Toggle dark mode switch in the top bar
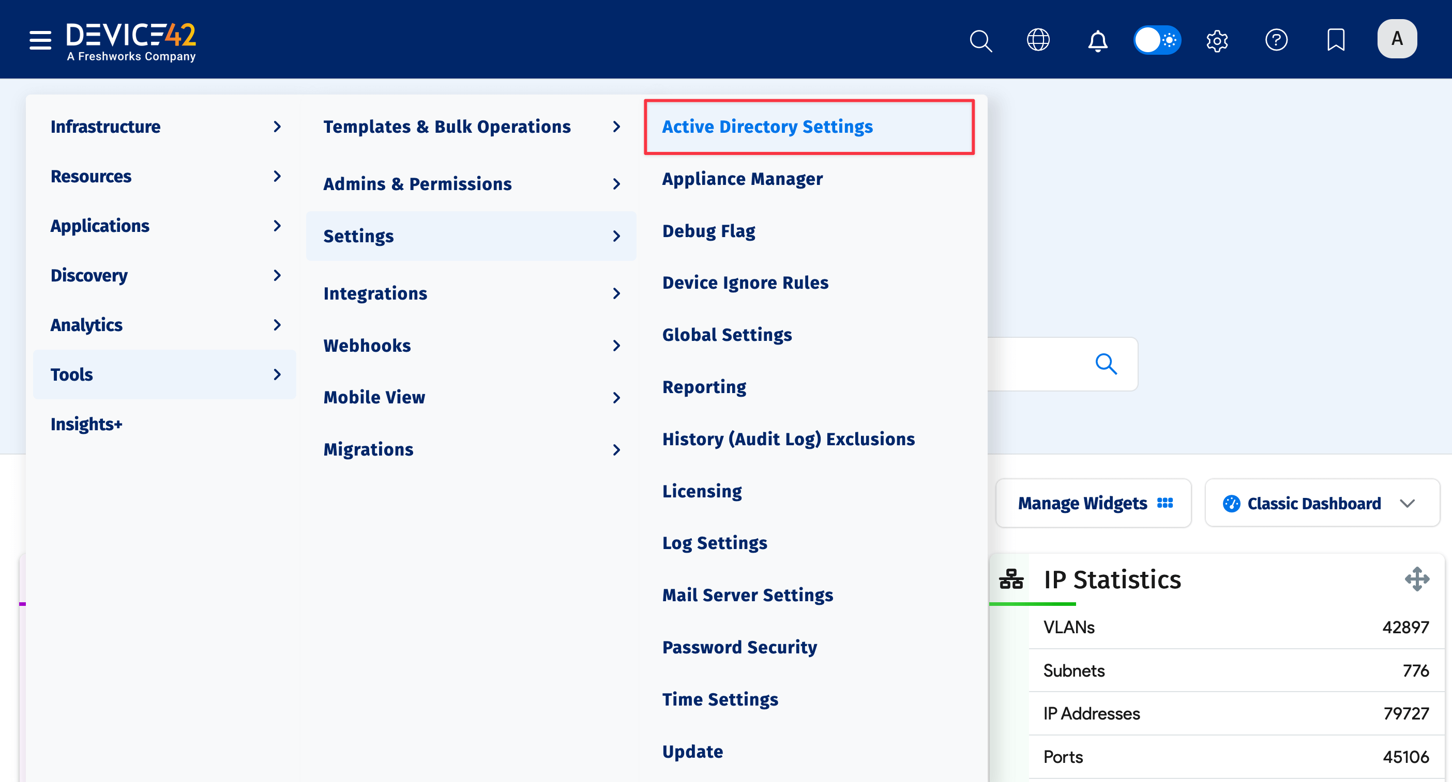Viewport: 1452px width, 782px height. (1157, 40)
